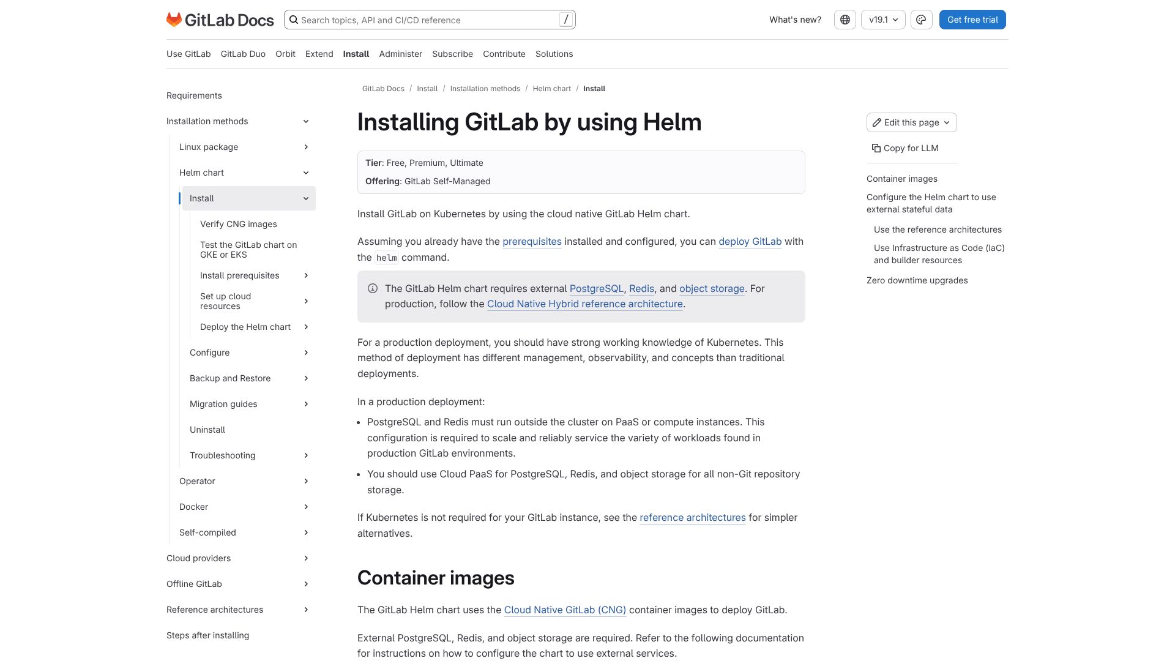Follow the reference architectures inline link
Screen dimensions: 1175x661
click(693, 518)
